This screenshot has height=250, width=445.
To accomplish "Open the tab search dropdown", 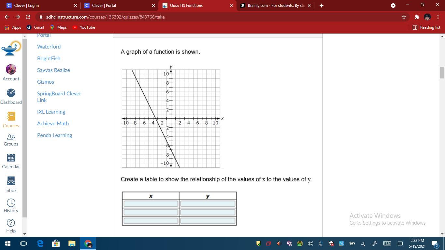I will pos(393,6).
